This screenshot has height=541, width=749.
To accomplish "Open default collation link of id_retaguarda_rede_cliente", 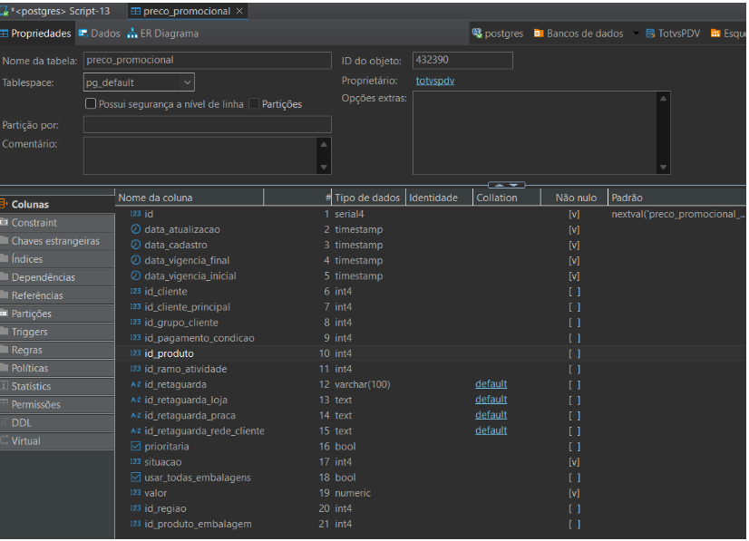I will (491, 430).
